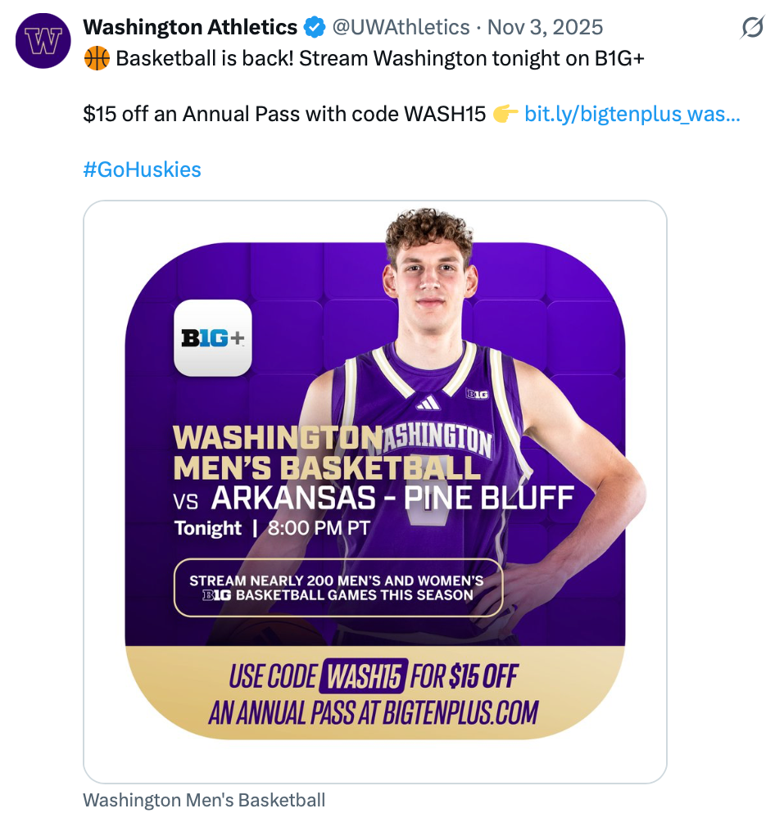Screen dimensions: 775x822
Task: Open the bit.ly/bigtenplus link
Action: click(x=632, y=114)
